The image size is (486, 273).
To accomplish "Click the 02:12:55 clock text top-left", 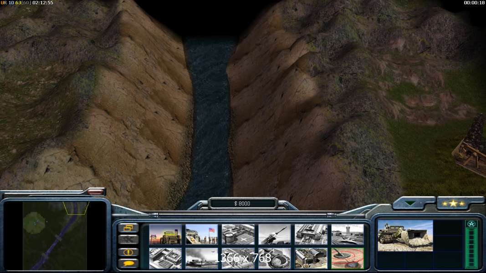I will pos(43,2).
